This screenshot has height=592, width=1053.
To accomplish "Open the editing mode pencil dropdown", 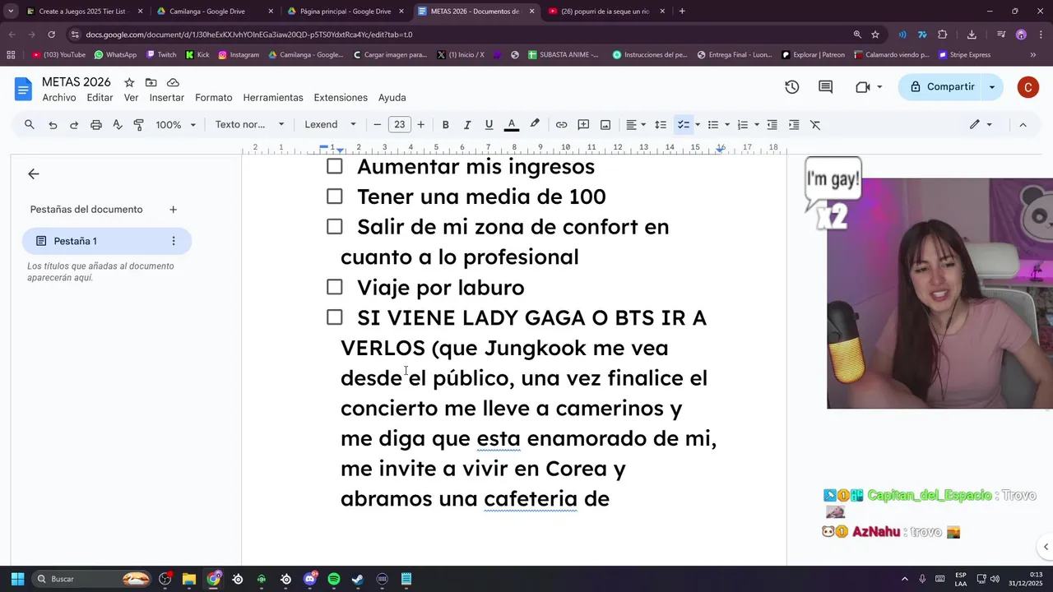I will pyautogui.click(x=981, y=125).
